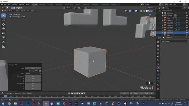
Task: Toggle X-Ray mode in viewport header
Action: pos(141,11)
